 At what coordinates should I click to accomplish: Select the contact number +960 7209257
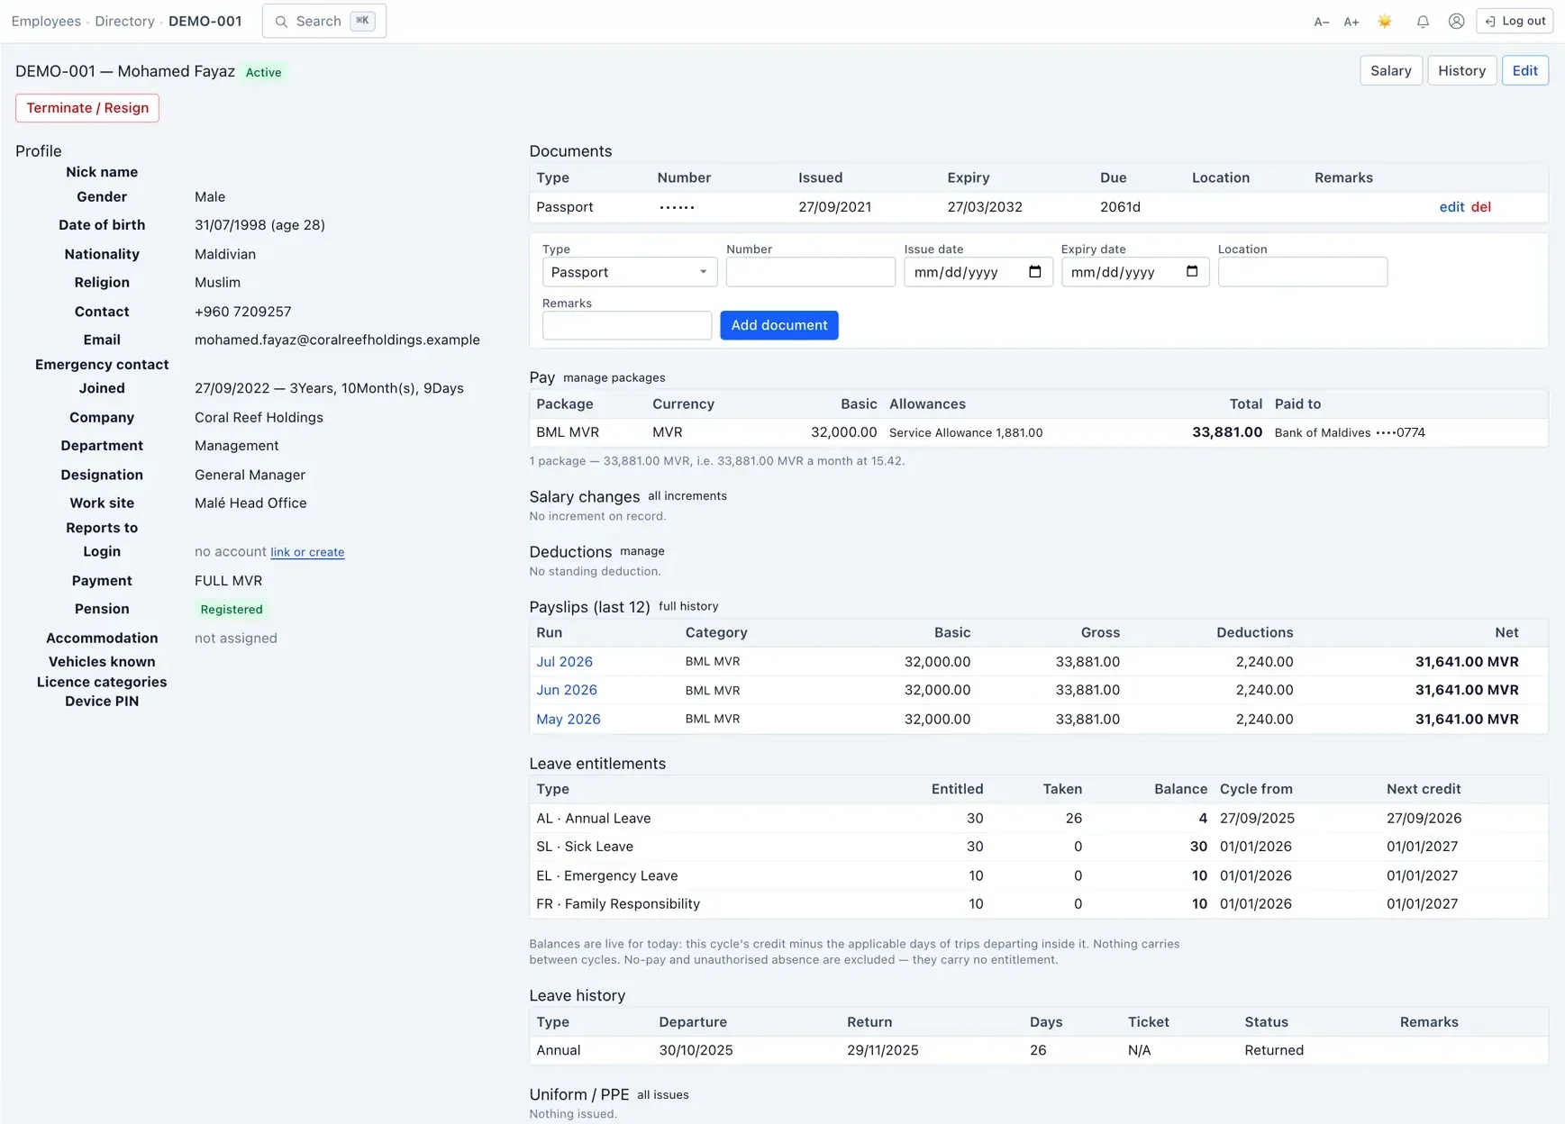point(242,312)
